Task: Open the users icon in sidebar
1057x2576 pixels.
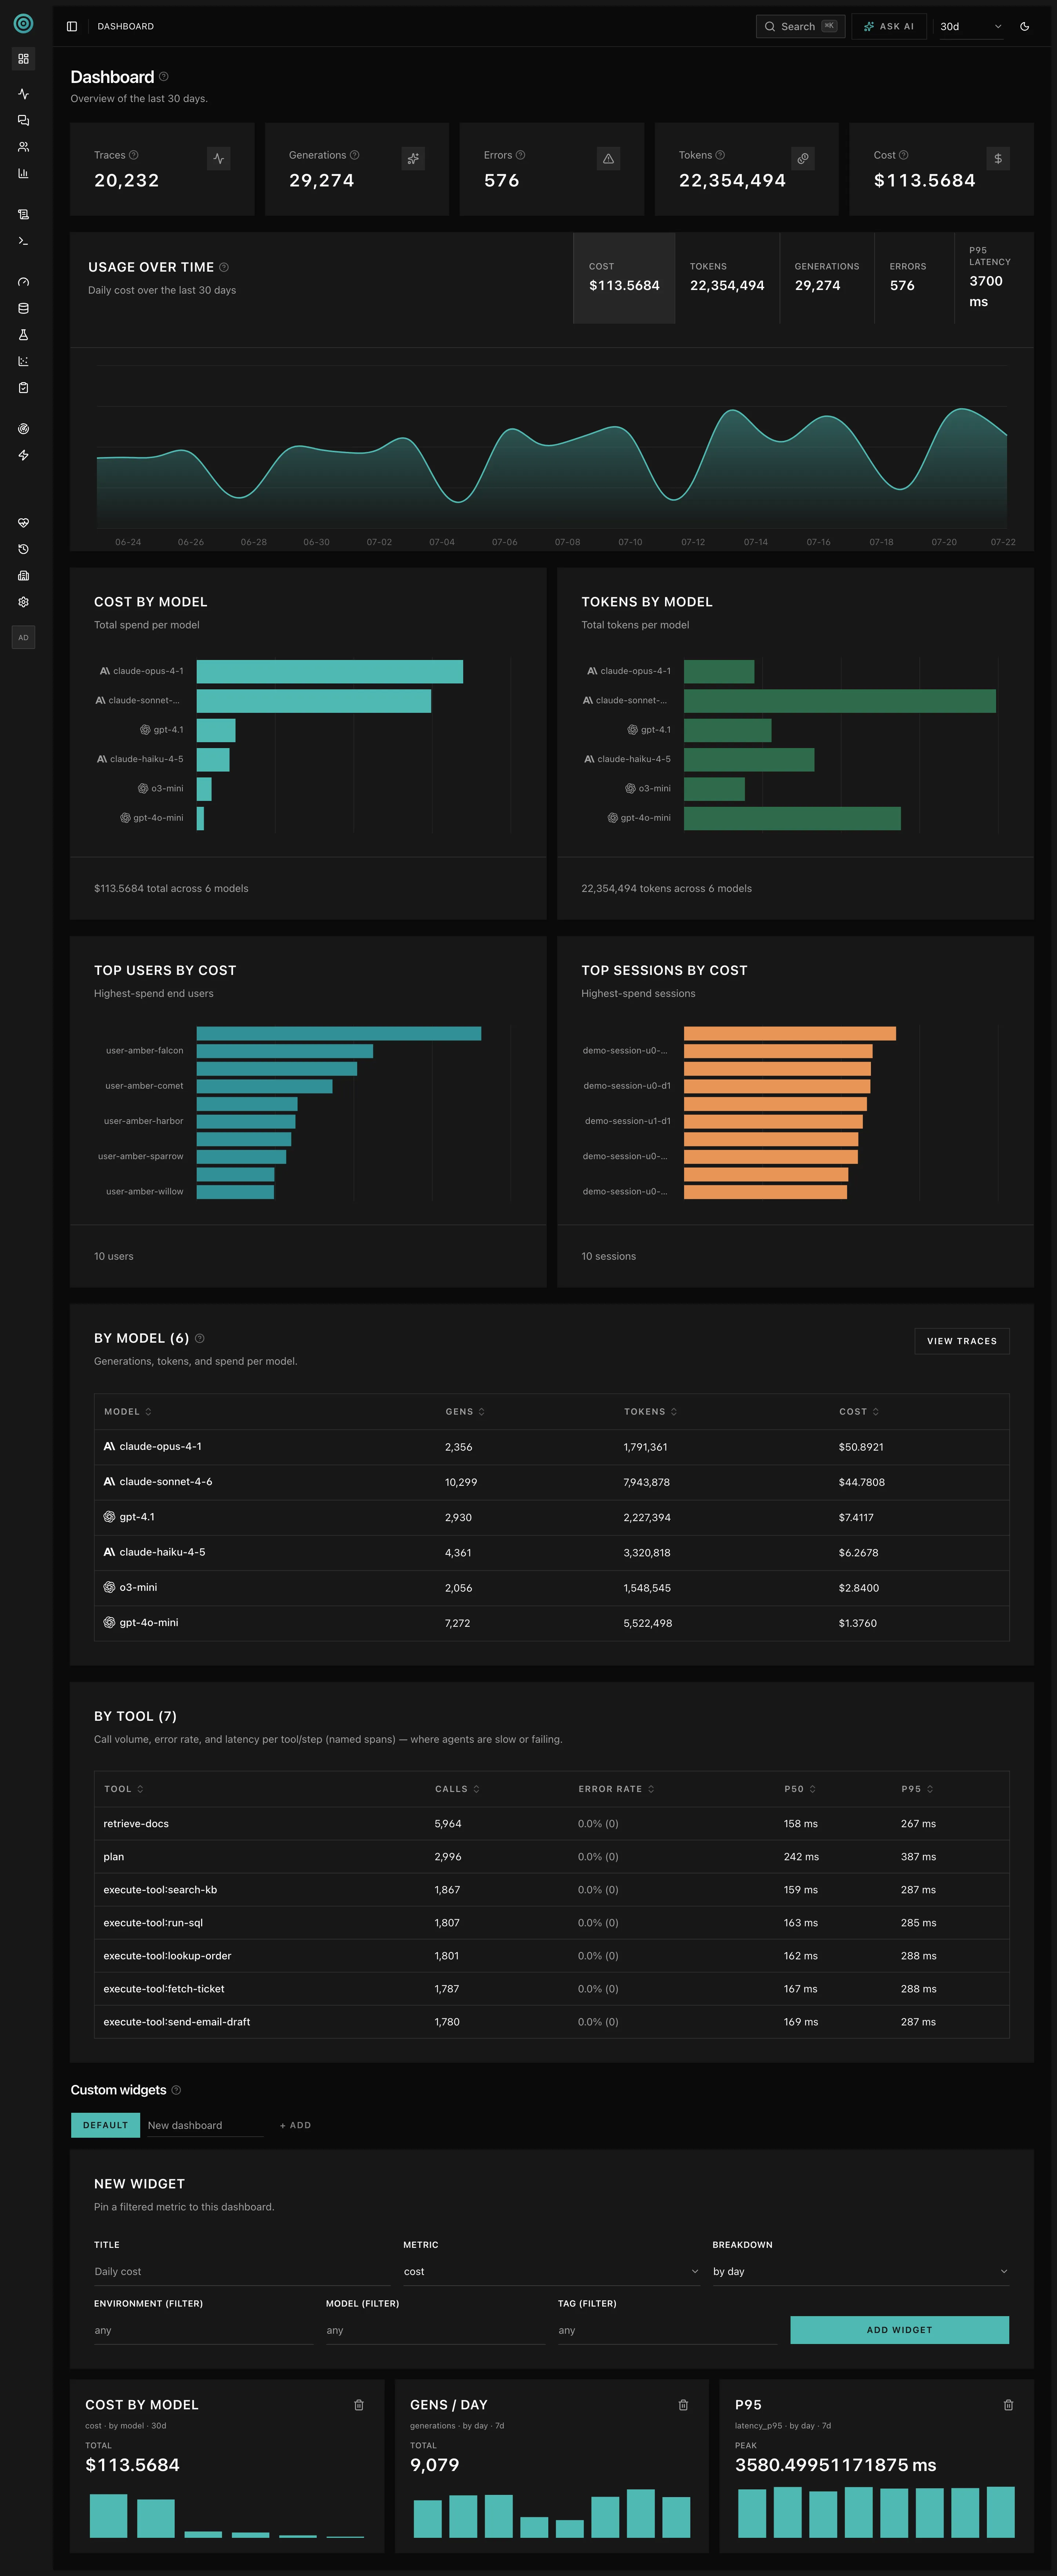Action: coord(23,147)
